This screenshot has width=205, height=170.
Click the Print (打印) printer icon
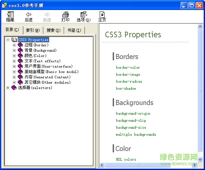pyautogui.click(x=65, y=14)
